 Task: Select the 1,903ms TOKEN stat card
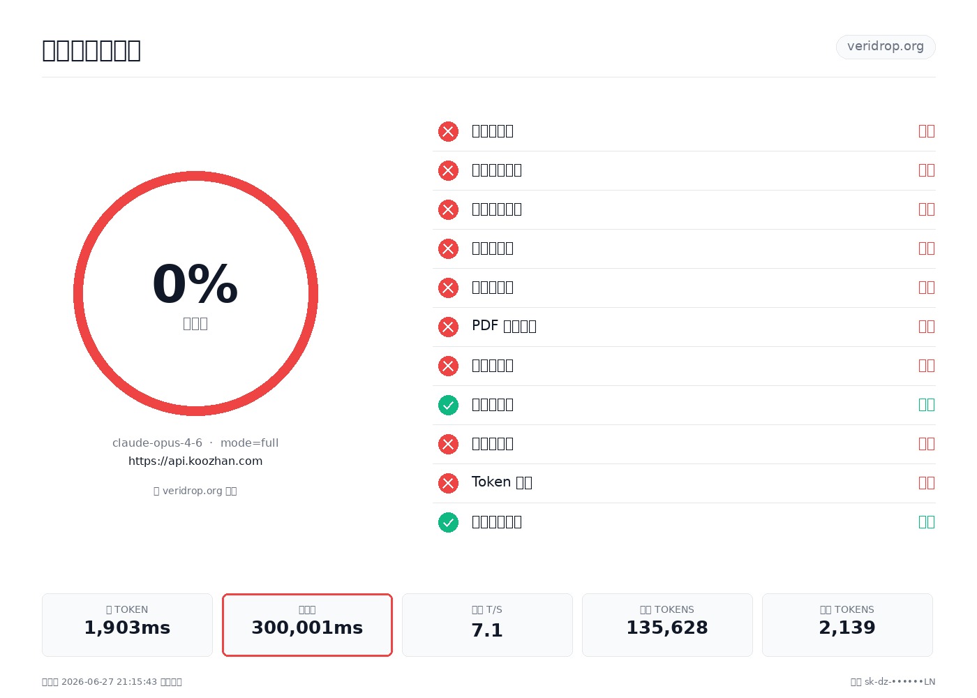tap(127, 625)
